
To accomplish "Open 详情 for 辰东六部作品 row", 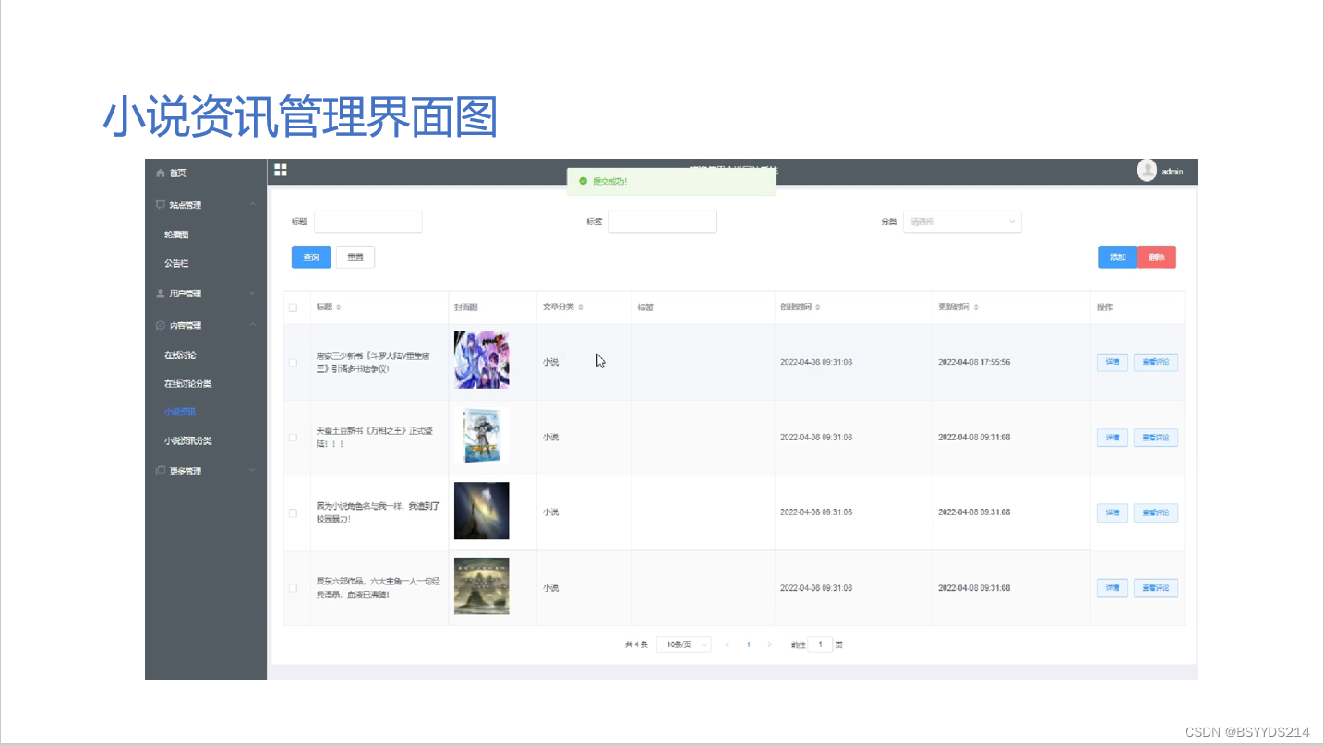I will tap(1113, 588).
